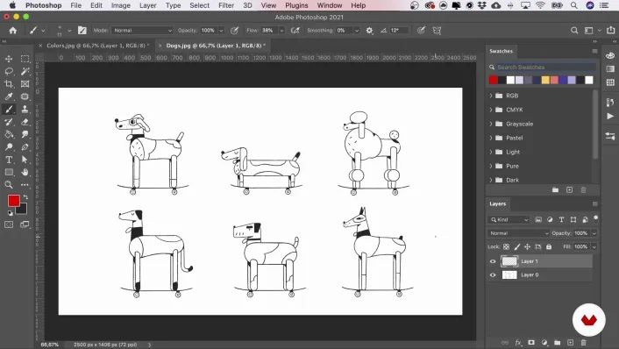Image resolution: width=619 pixels, height=349 pixels.
Task: Open the Layers panel tab
Action: tap(497, 203)
